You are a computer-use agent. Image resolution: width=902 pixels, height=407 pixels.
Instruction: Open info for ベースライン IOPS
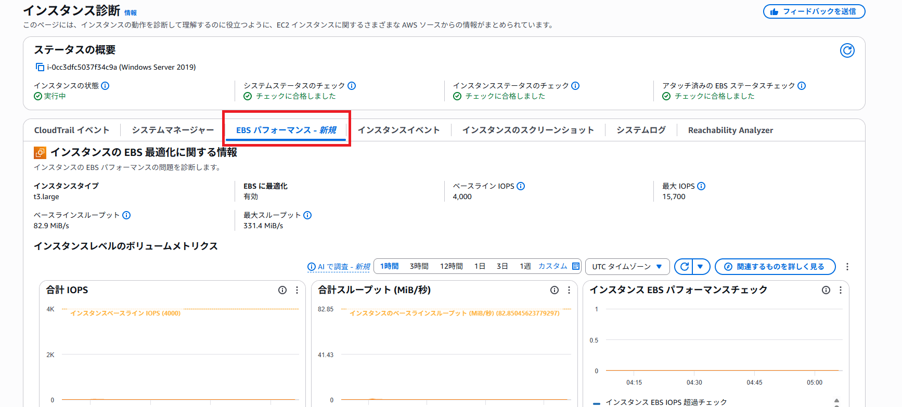click(521, 186)
